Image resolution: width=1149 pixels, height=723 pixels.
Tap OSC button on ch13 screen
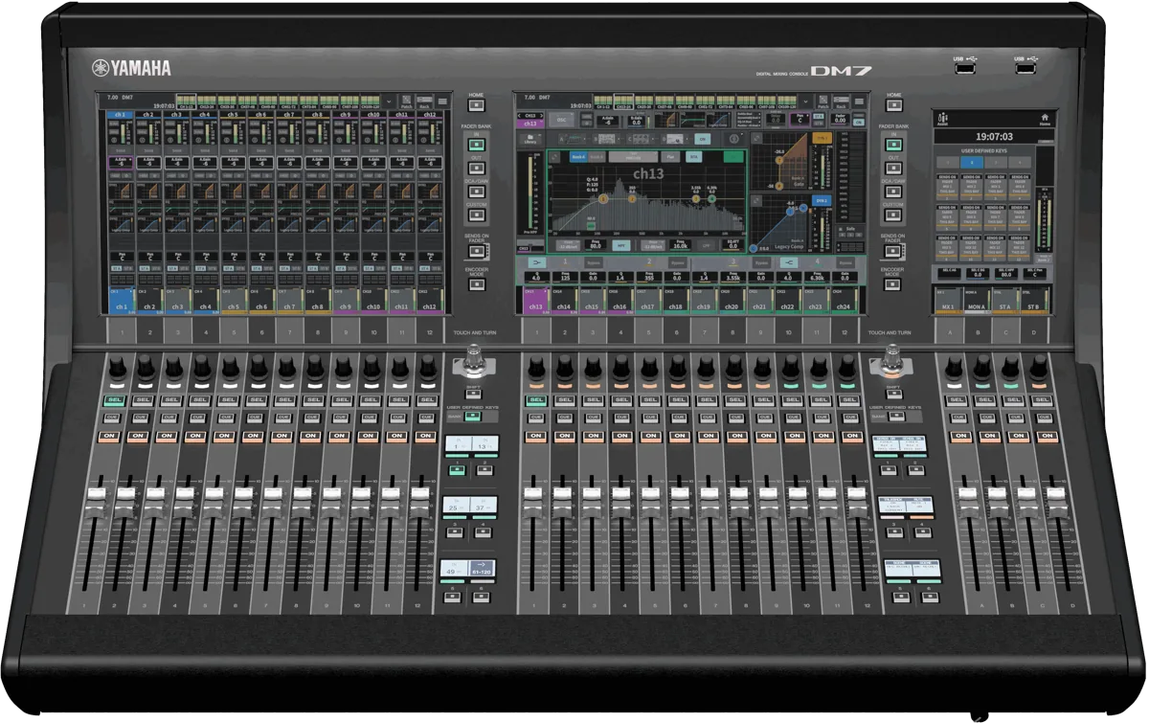561,120
